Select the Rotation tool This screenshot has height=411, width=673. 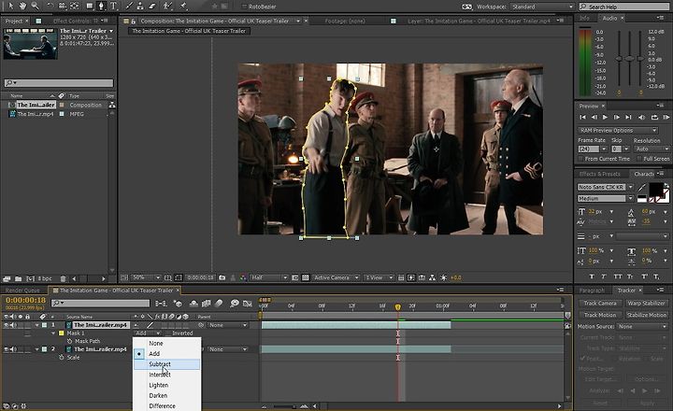(x=50, y=6)
